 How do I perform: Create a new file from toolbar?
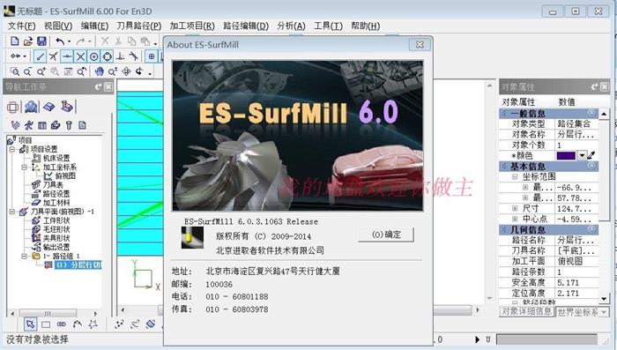15,41
